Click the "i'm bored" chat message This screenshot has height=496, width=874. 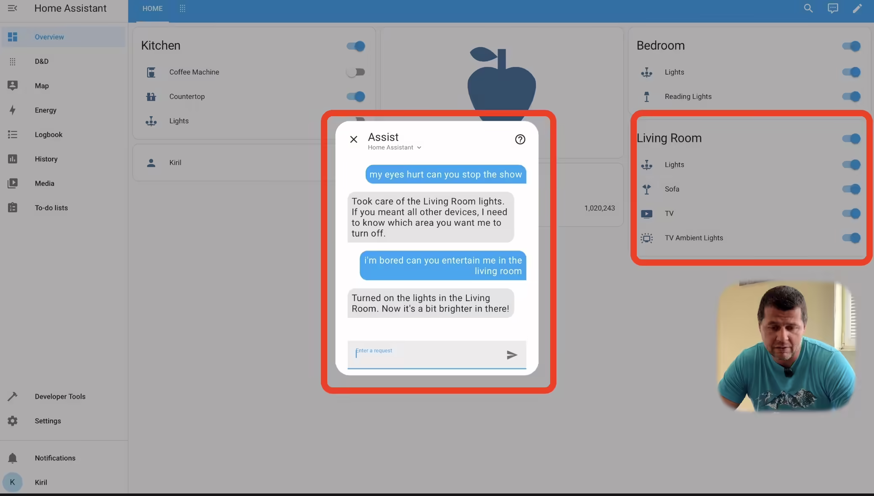pyautogui.click(x=443, y=266)
